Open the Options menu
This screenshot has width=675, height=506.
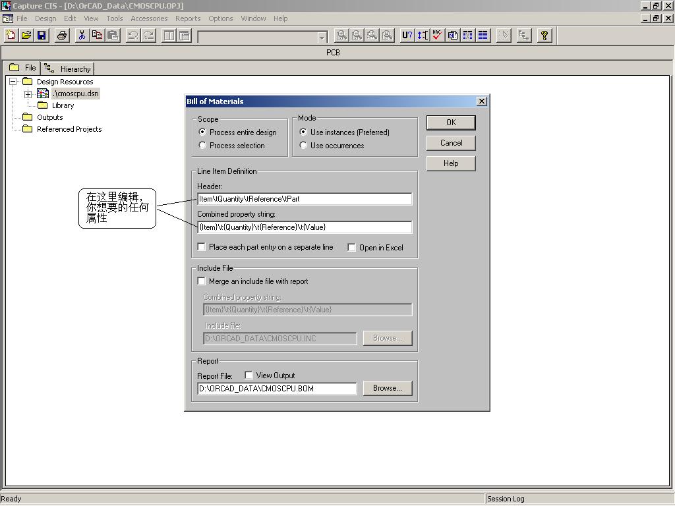[220, 18]
